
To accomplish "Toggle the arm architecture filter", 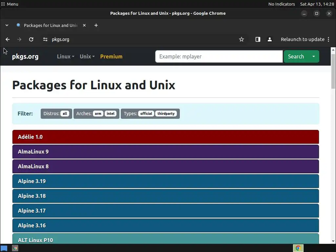I will click(x=98, y=114).
